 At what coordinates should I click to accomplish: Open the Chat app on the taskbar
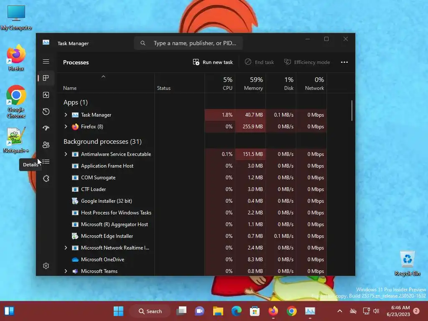pos(199,311)
